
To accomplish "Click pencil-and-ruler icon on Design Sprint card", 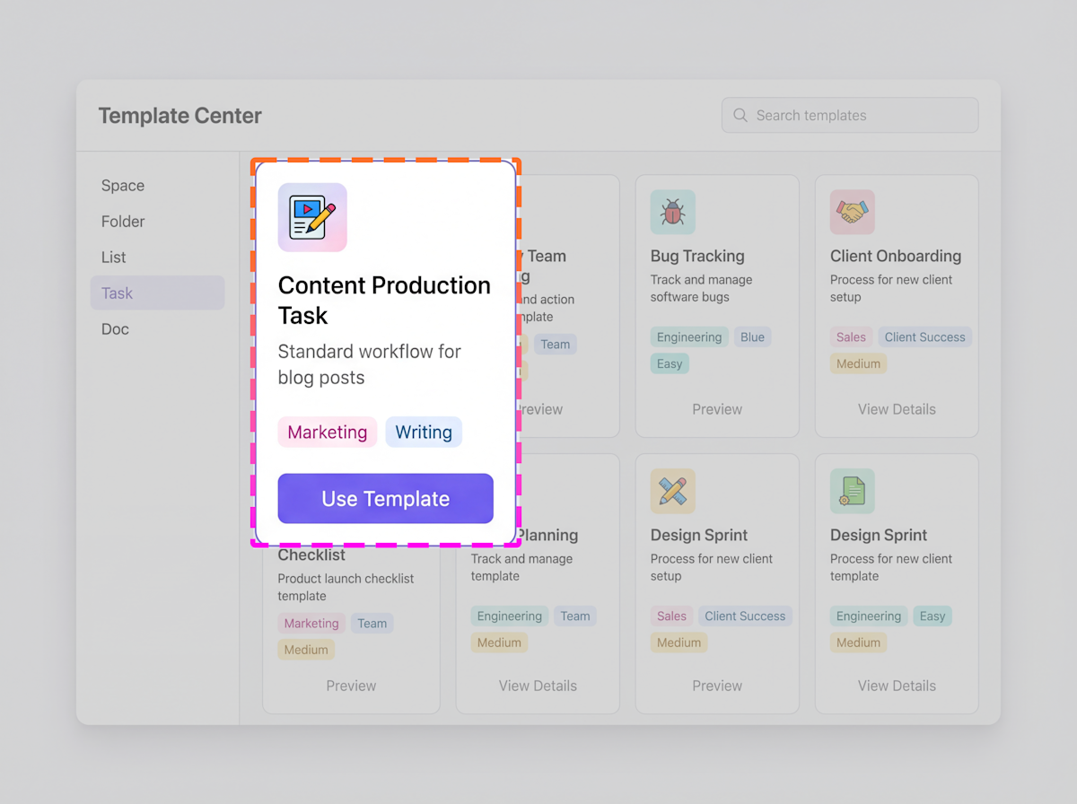I will (673, 491).
